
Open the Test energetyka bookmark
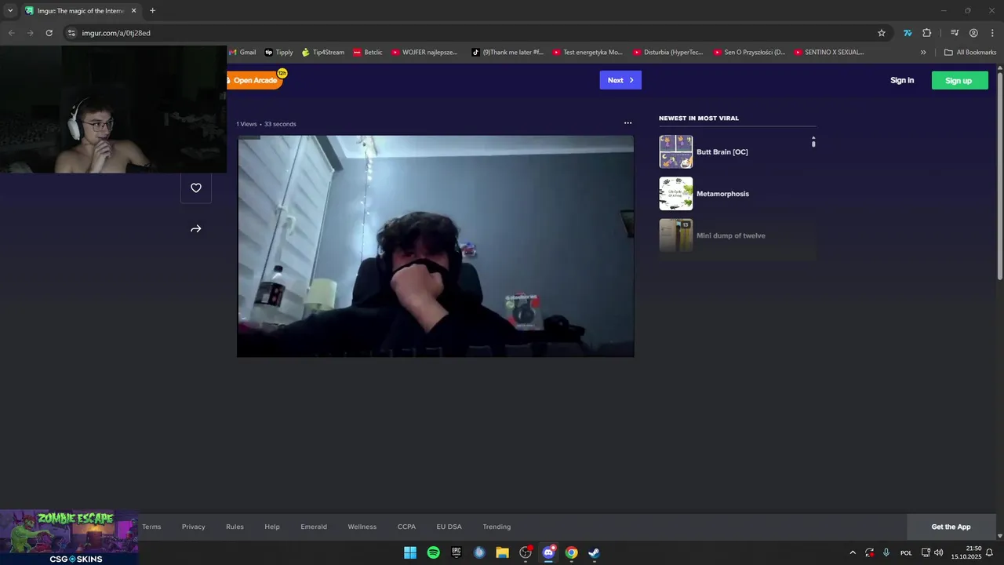pyautogui.click(x=587, y=53)
